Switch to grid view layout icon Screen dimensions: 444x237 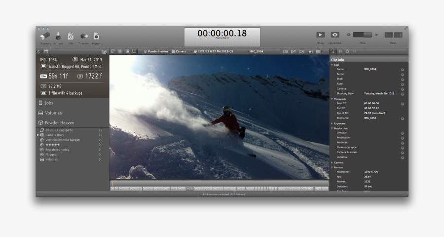click(127, 51)
